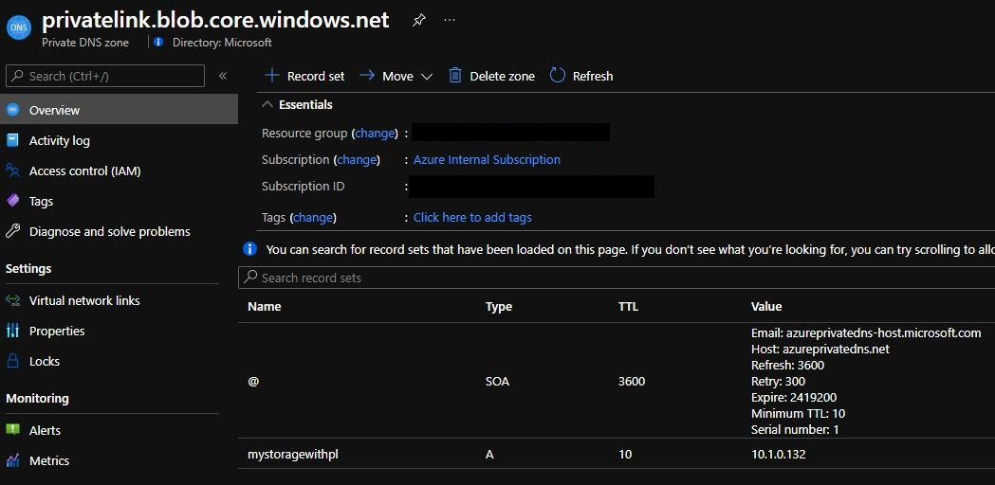Select the @ SOA record row
Screen dimensions: 995x485
[616, 381]
